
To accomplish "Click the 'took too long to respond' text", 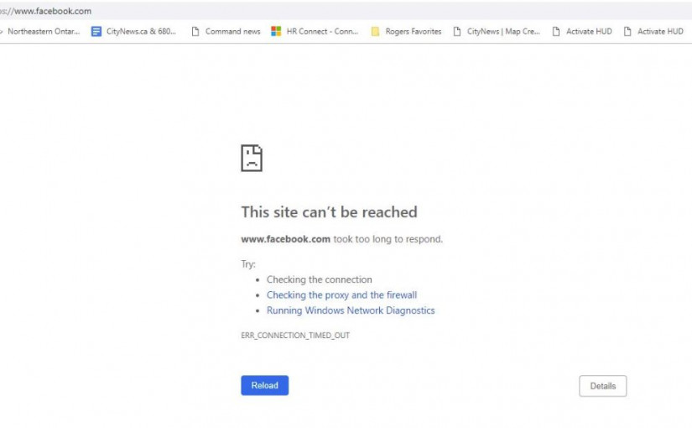I will tap(388, 239).
